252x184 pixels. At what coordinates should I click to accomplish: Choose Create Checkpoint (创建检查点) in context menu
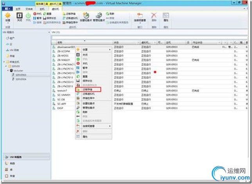pyautogui.click(x=94, y=103)
